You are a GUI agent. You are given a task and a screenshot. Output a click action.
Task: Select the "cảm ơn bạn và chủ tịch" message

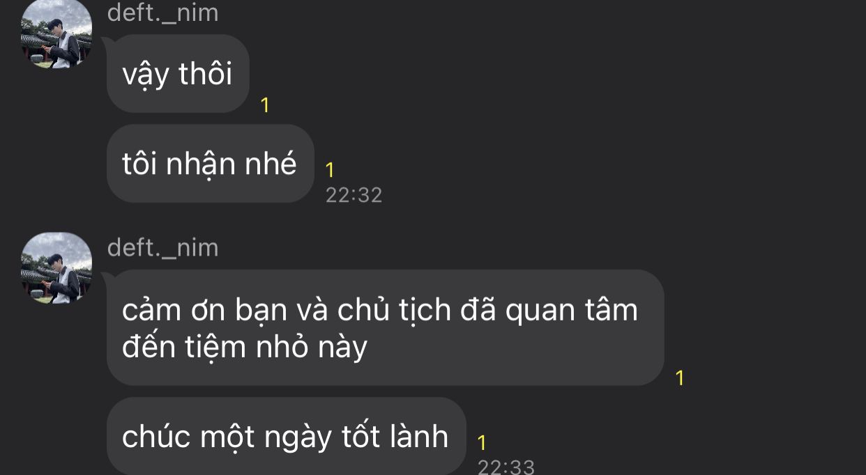(x=385, y=327)
